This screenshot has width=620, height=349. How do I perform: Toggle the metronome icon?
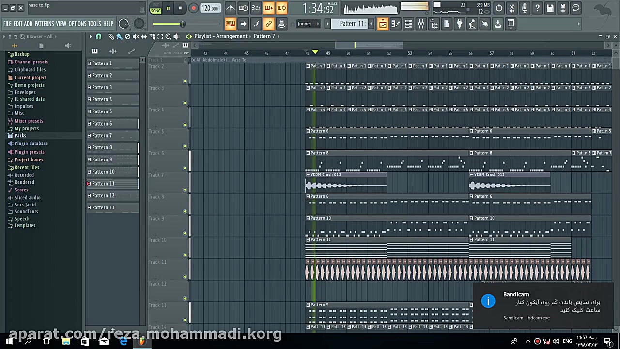(x=231, y=8)
